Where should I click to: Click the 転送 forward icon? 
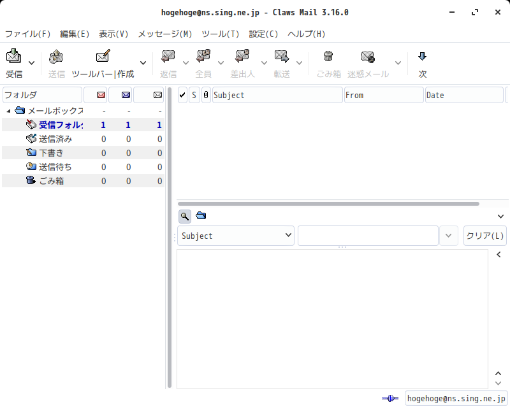tap(282, 56)
